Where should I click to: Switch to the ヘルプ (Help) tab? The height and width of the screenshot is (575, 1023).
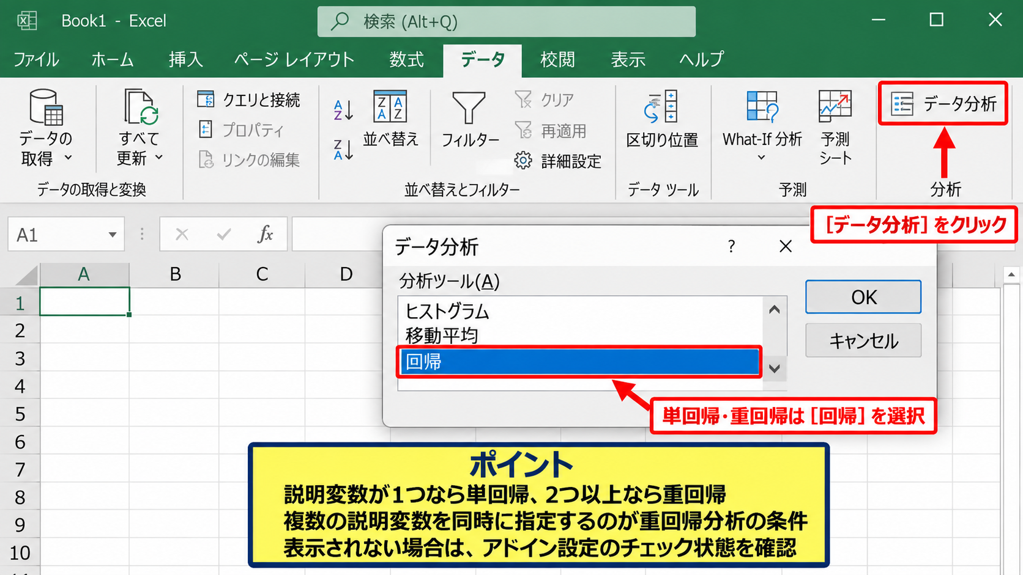[701, 59]
